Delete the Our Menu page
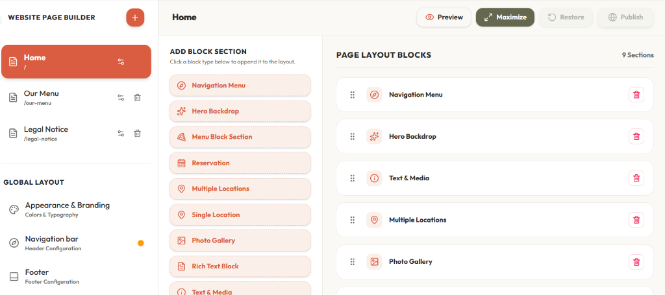 138,97
